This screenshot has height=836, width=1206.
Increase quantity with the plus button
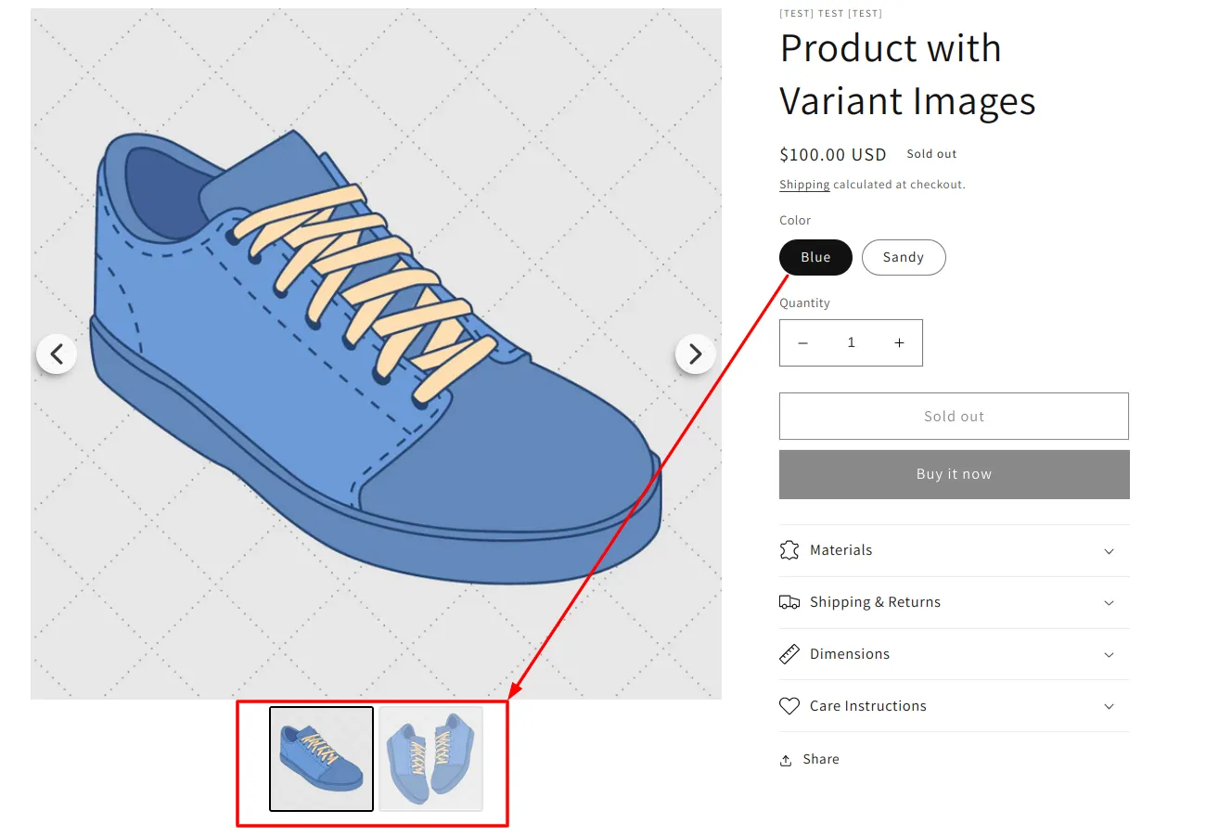(899, 343)
